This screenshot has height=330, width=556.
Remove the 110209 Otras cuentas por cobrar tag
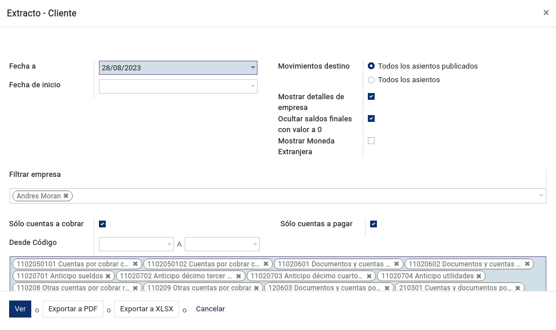(256, 288)
